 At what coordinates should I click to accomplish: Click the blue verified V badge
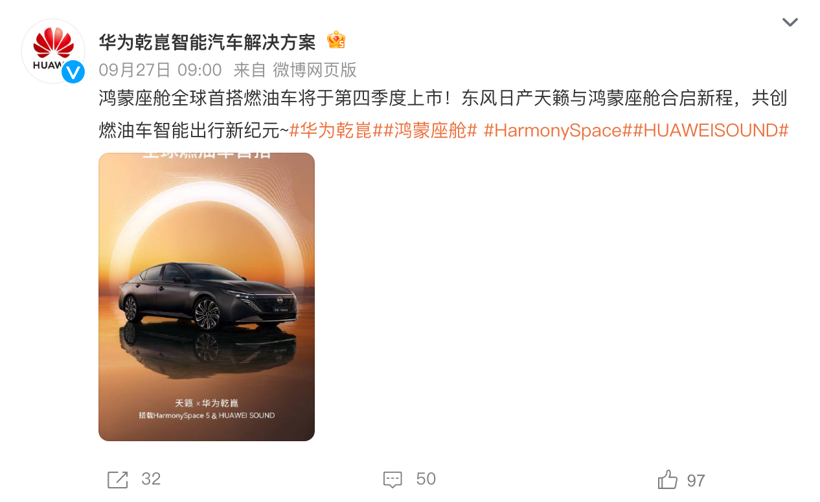[73, 72]
